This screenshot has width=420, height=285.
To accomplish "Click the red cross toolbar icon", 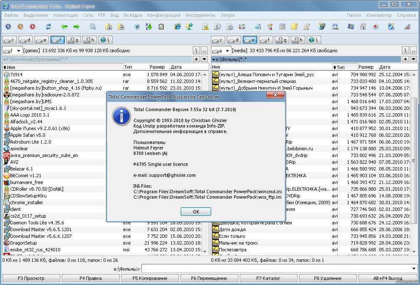I will (x=375, y=27).
